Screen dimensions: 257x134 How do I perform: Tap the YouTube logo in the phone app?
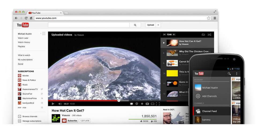click(x=199, y=73)
